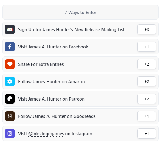161x143 pixels.
Task: Claim +1 entry for Instagram visit
Action: click(147, 133)
